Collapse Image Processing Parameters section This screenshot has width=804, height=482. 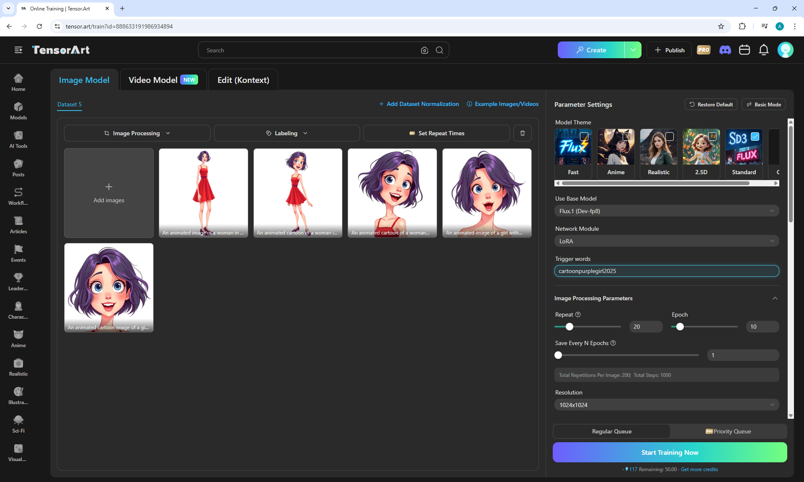pyautogui.click(x=775, y=298)
